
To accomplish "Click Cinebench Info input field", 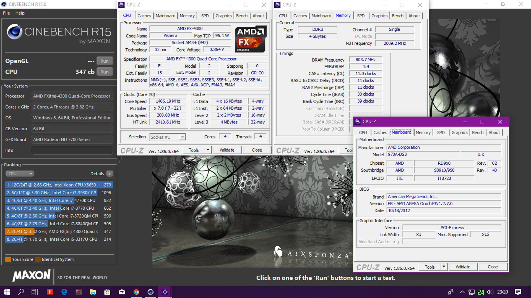I will [72, 150].
